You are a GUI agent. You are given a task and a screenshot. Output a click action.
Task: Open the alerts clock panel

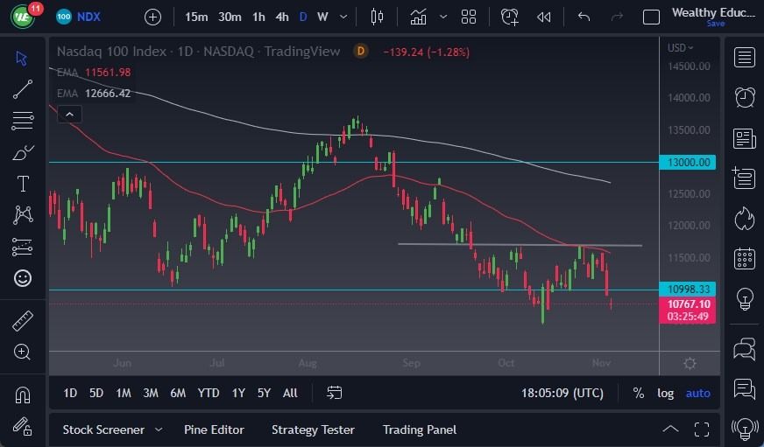[x=745, y=98]
